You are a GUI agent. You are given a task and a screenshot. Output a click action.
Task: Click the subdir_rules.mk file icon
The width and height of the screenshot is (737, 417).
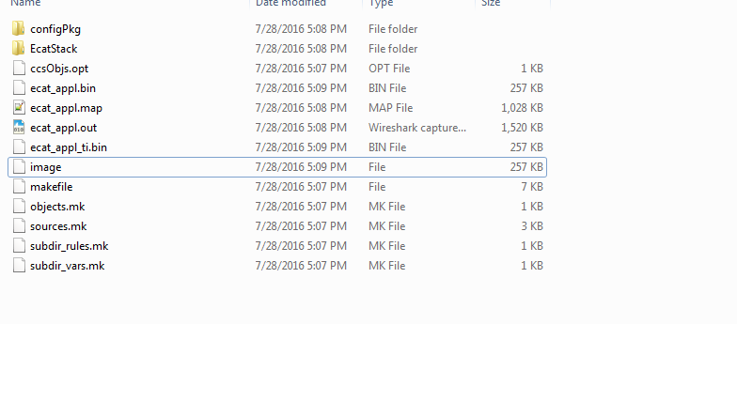(x=20, y=246)
